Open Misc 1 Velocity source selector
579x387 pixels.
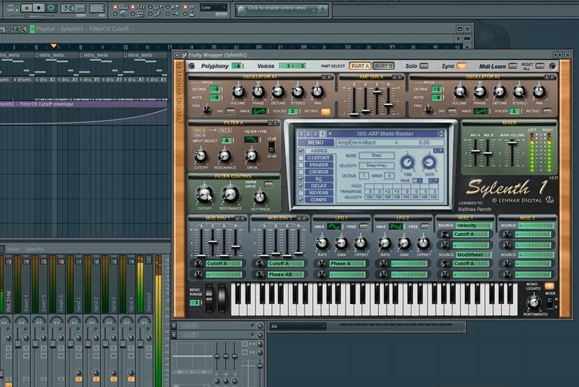(x=474, y=225)
